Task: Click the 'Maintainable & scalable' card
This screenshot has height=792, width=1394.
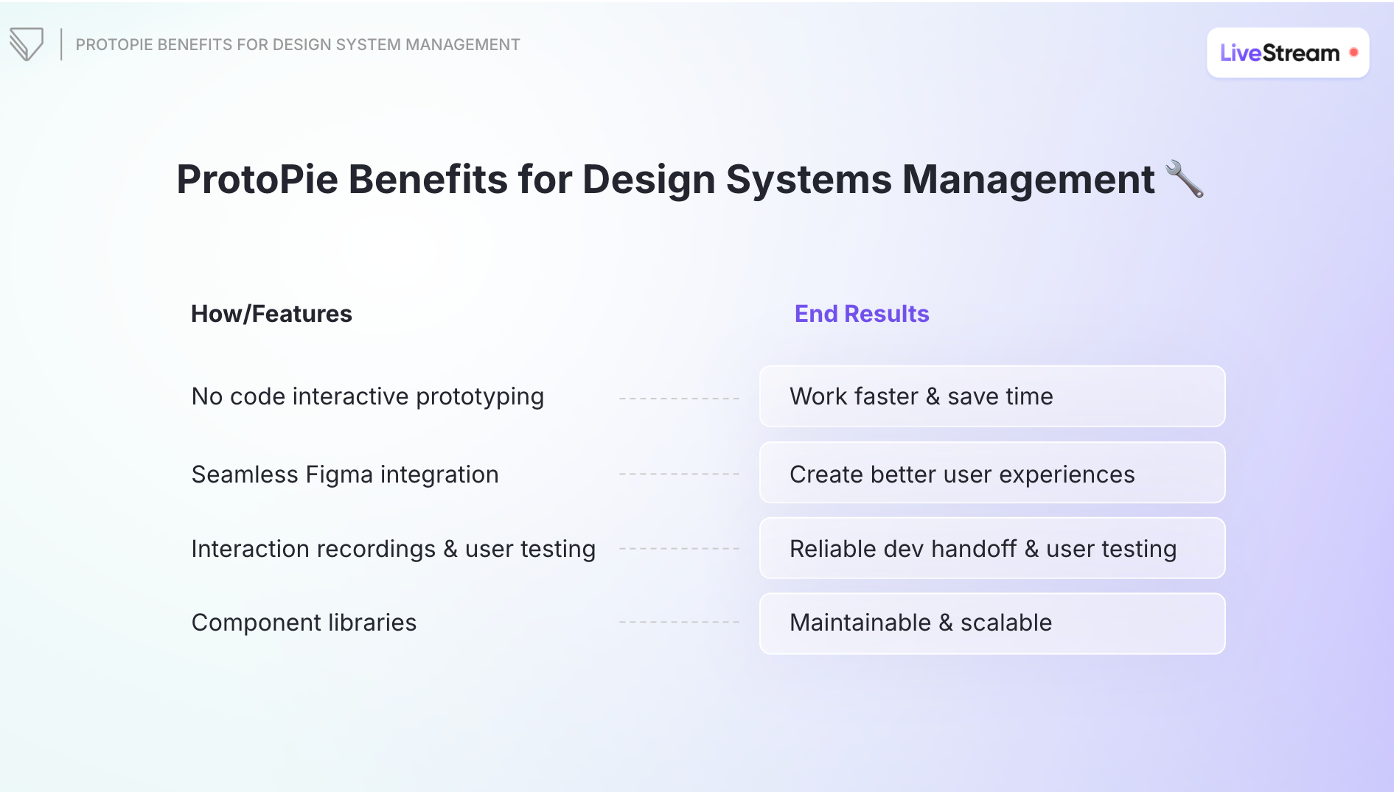Action: (992, 623)
